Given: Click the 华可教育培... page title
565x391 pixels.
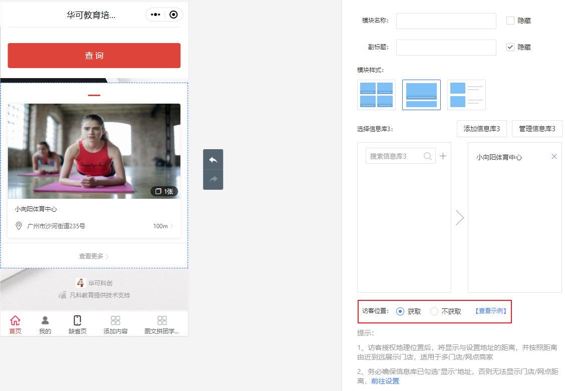Looking at the screenshot, I should pos(91,15).
